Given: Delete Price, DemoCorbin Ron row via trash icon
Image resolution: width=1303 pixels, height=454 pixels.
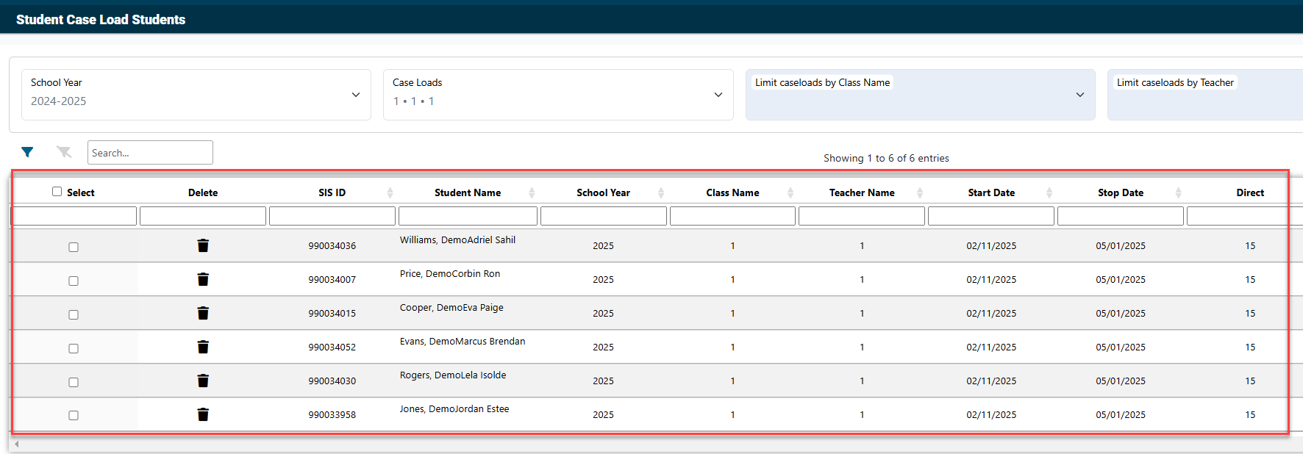Looking at the screenshot, I should (x=203, y=279).
